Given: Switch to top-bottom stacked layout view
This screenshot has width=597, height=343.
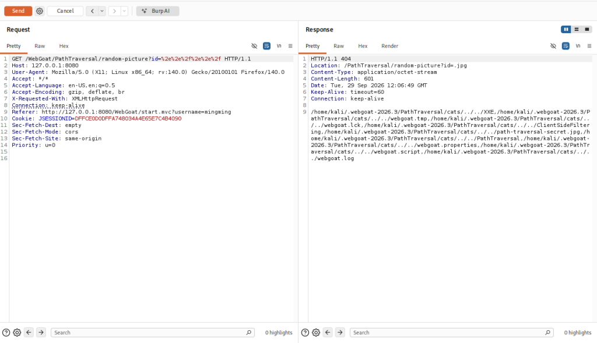Looking at the screenshot, I should [577, 29].
